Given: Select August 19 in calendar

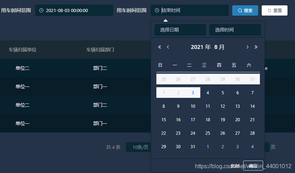Looking at the screenshot, I should click(223, 120).
